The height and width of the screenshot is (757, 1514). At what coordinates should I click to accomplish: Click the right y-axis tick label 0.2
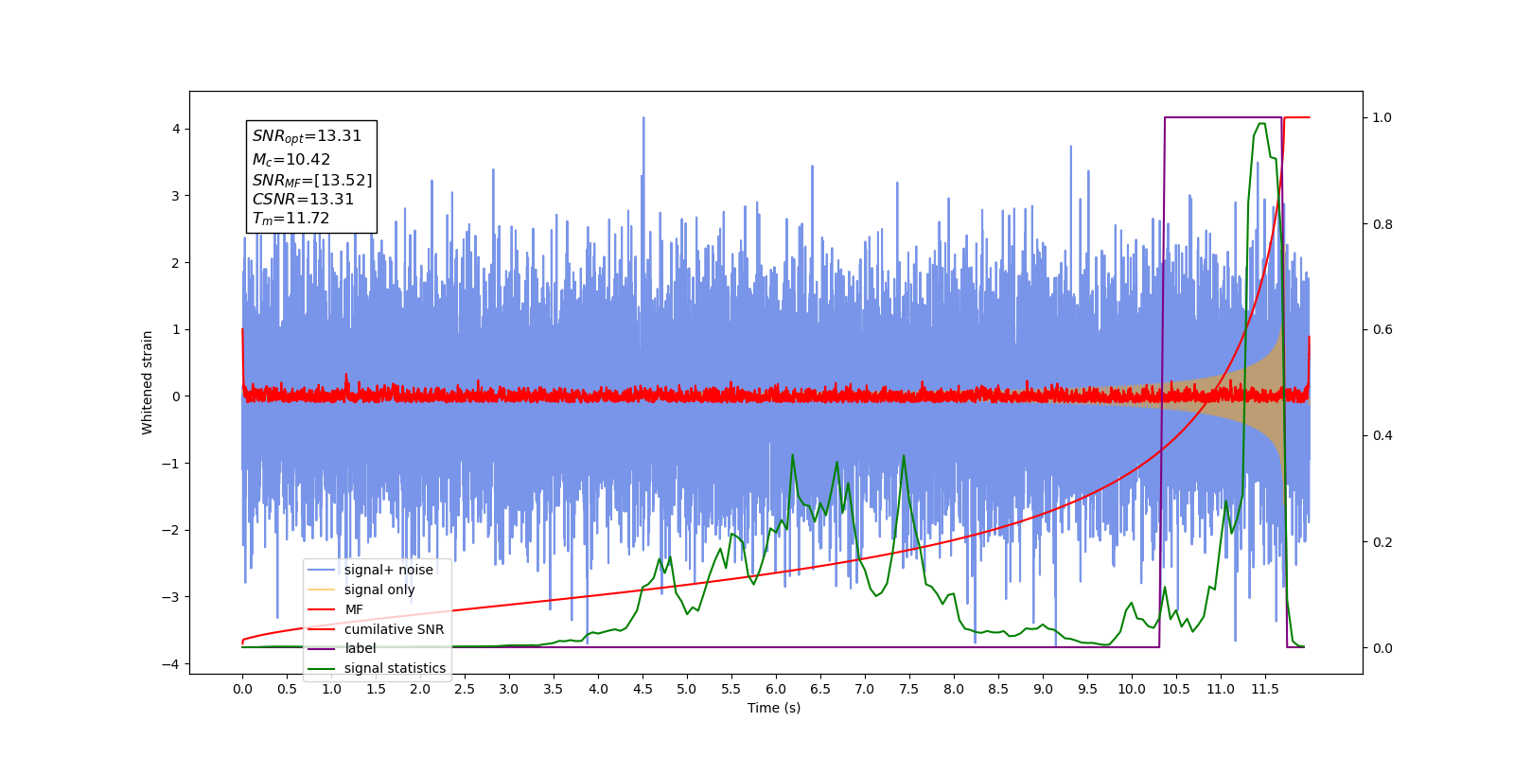[1382, 542]
